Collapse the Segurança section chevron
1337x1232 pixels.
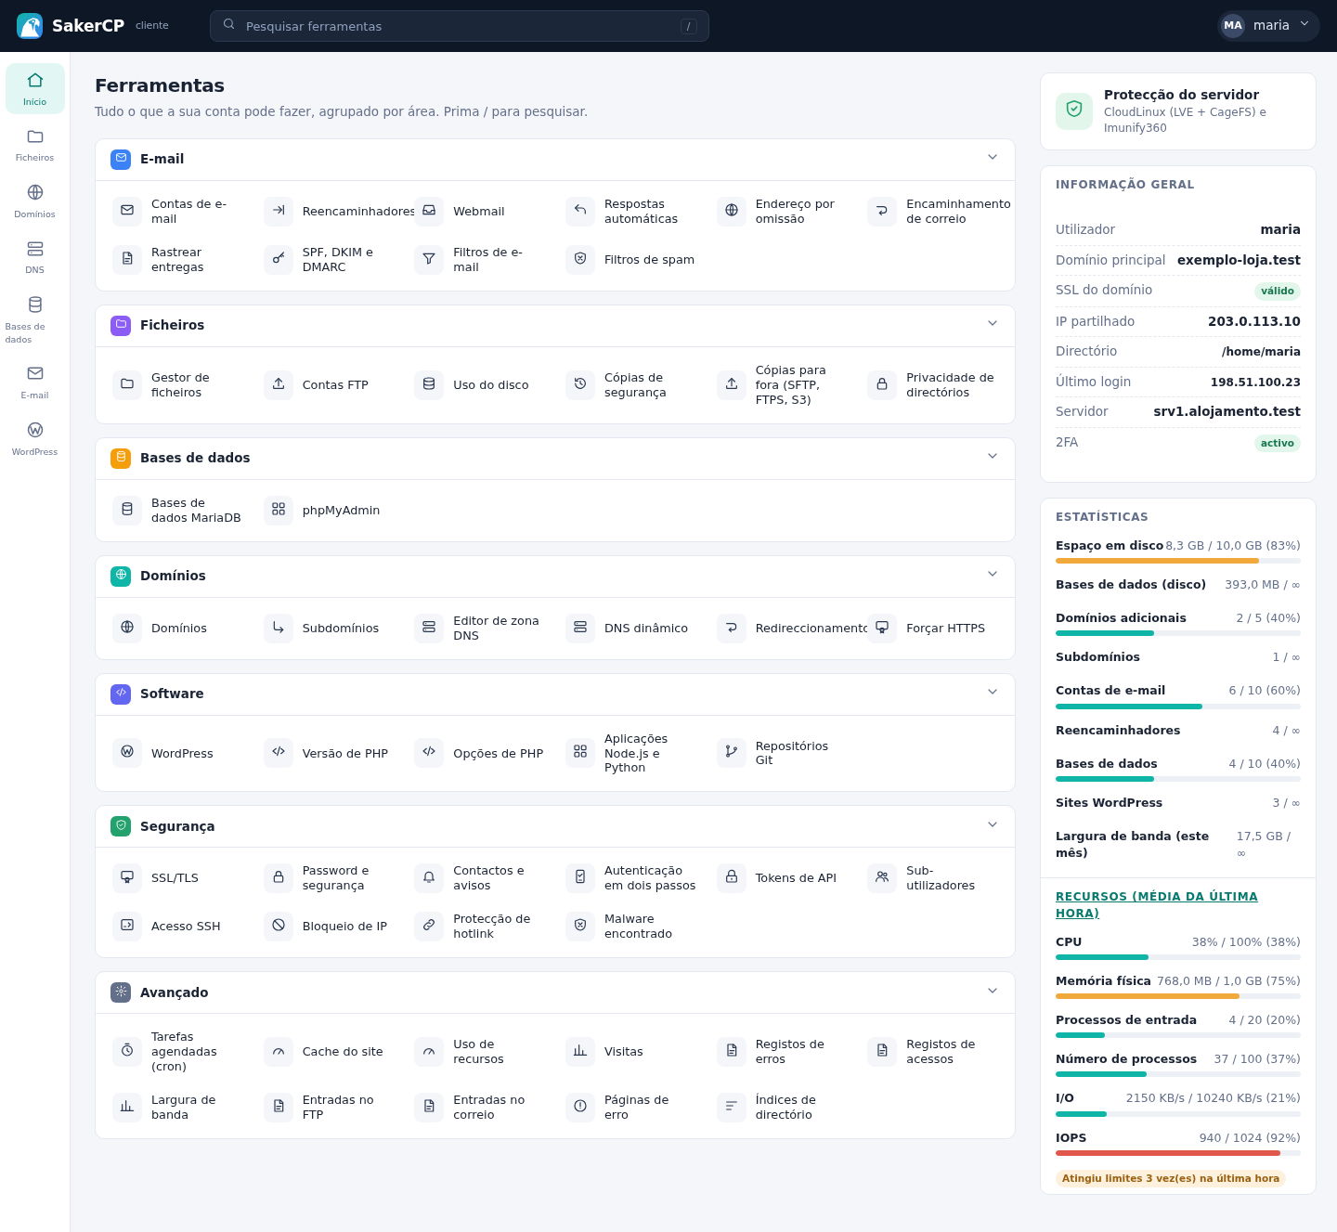pyautogui.click(x=993, y=825)
